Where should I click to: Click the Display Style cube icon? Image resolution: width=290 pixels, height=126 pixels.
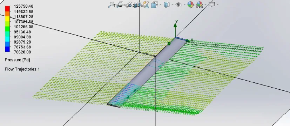(167, 5)
